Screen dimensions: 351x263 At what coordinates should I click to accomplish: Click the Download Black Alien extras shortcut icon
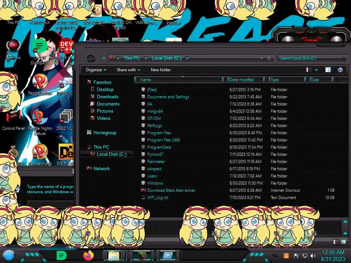coord(143,190)
